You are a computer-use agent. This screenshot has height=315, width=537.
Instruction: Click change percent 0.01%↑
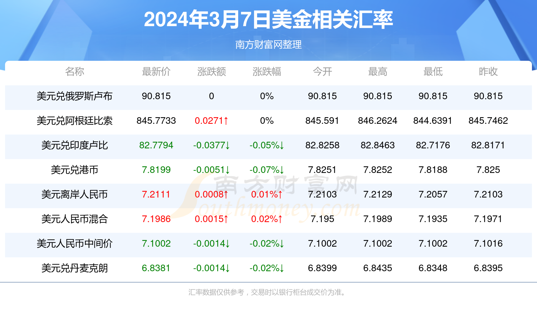pyautogui.click(x=267, y=194)
